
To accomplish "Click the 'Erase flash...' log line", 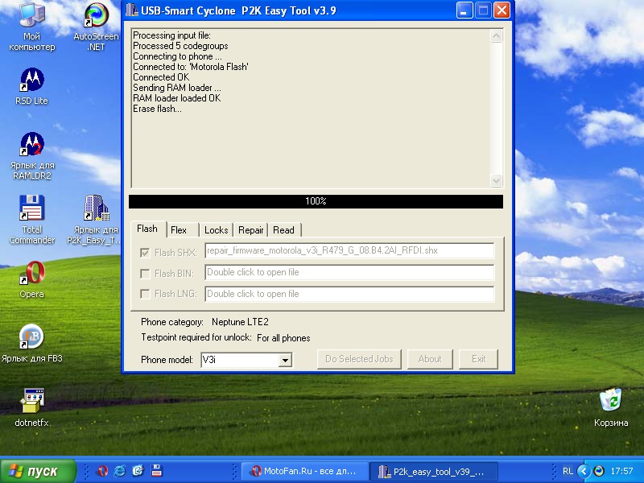I will coord(157,109).
